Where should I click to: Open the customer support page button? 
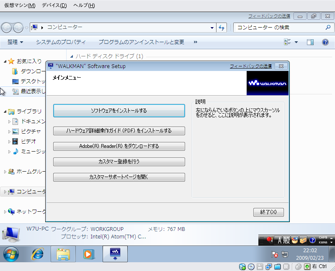pos(119,177)
